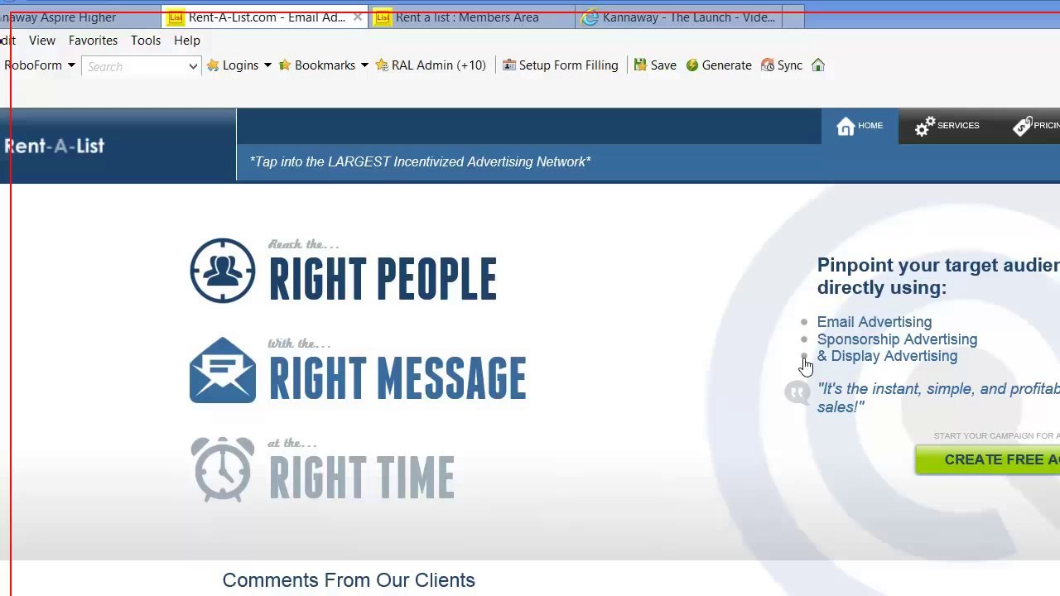Click the Right Time alarm clock icon
Image resolution: width=1060 pixels, height=596 pixels.
coord(223,469)
